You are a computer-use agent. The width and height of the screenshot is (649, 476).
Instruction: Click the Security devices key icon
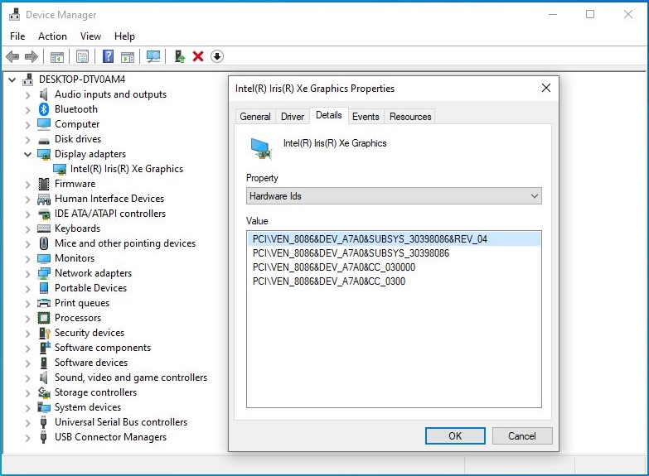click(44, 333)
